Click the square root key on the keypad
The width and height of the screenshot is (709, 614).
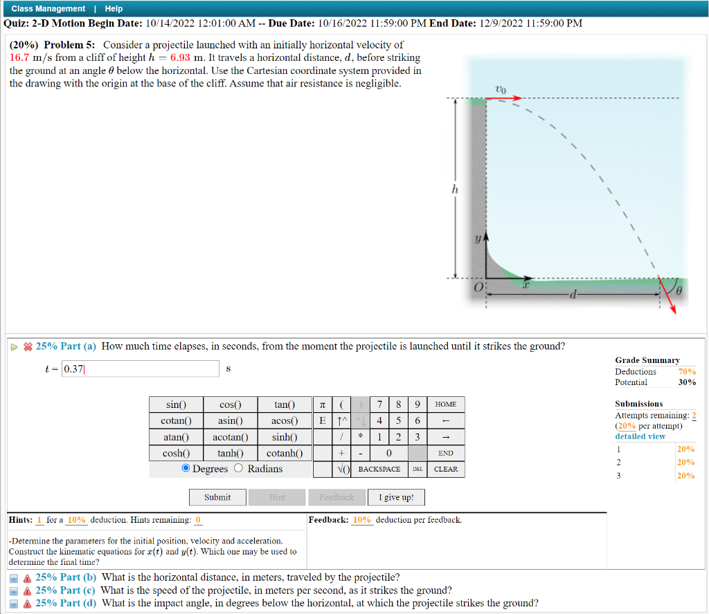(342, 469)
